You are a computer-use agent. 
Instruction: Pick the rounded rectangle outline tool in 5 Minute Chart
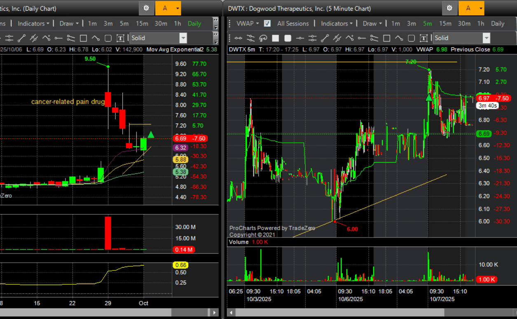411,38
